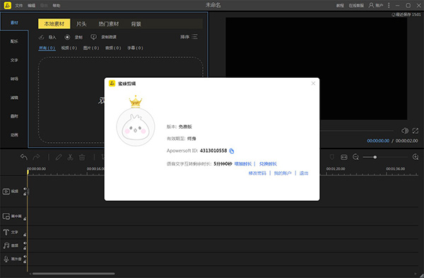Toggle the voiceover track eye
This screenshot has width=424, height=278.
pyautogui.click(x=25, y=257)
